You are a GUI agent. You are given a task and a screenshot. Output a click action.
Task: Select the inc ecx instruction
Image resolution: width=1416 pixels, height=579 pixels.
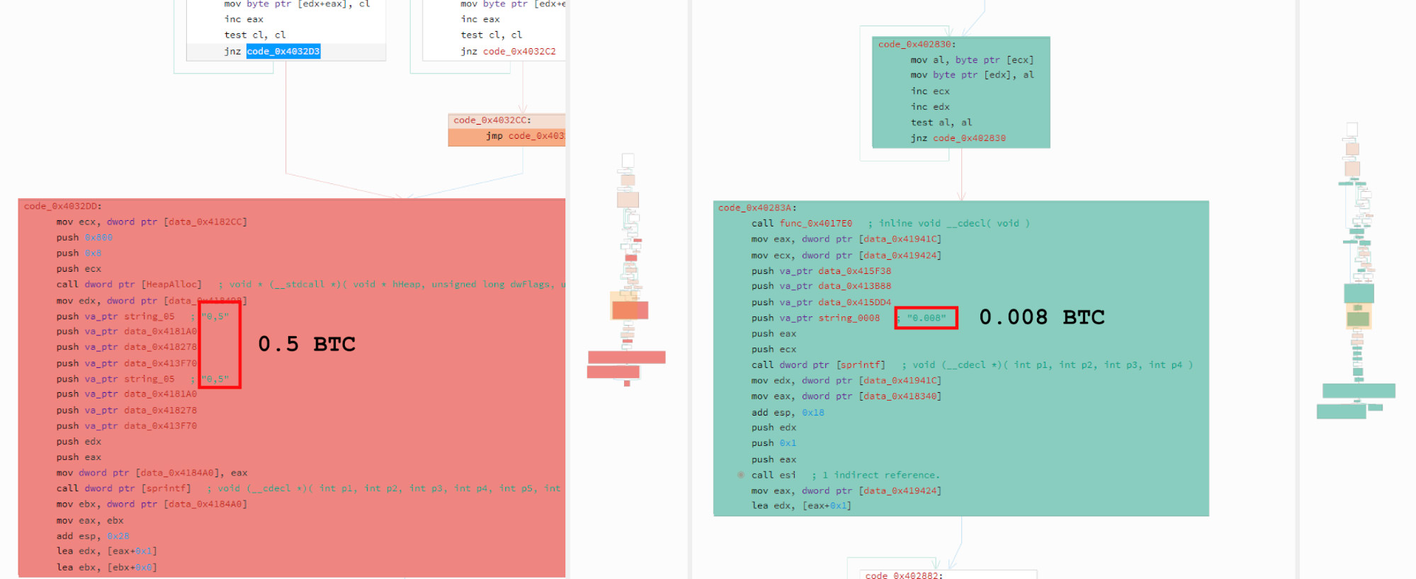point(930,91)
